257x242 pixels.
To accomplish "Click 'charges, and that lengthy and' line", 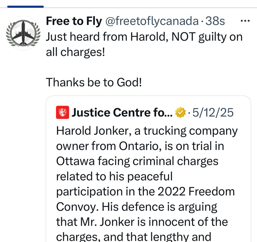I will (x=134, y=236).
